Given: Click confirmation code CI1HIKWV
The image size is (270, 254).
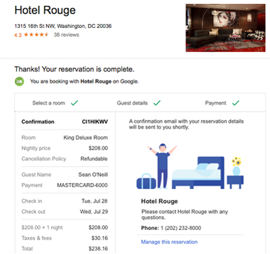Looking at the screenshot, I should coord(95,122).
